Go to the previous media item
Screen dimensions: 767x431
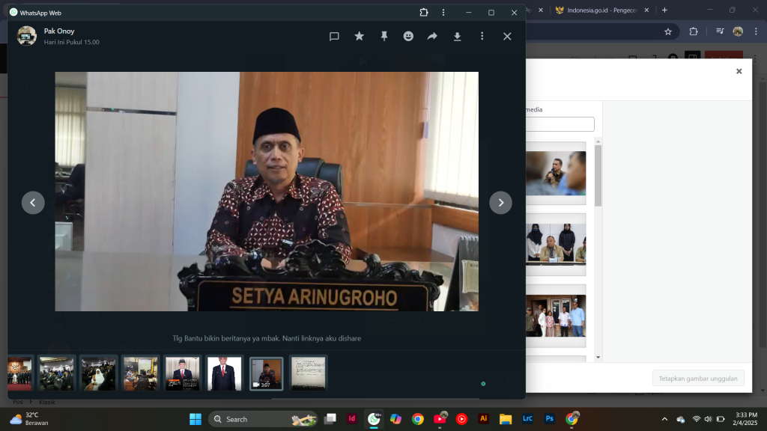[x=33, y=202]
